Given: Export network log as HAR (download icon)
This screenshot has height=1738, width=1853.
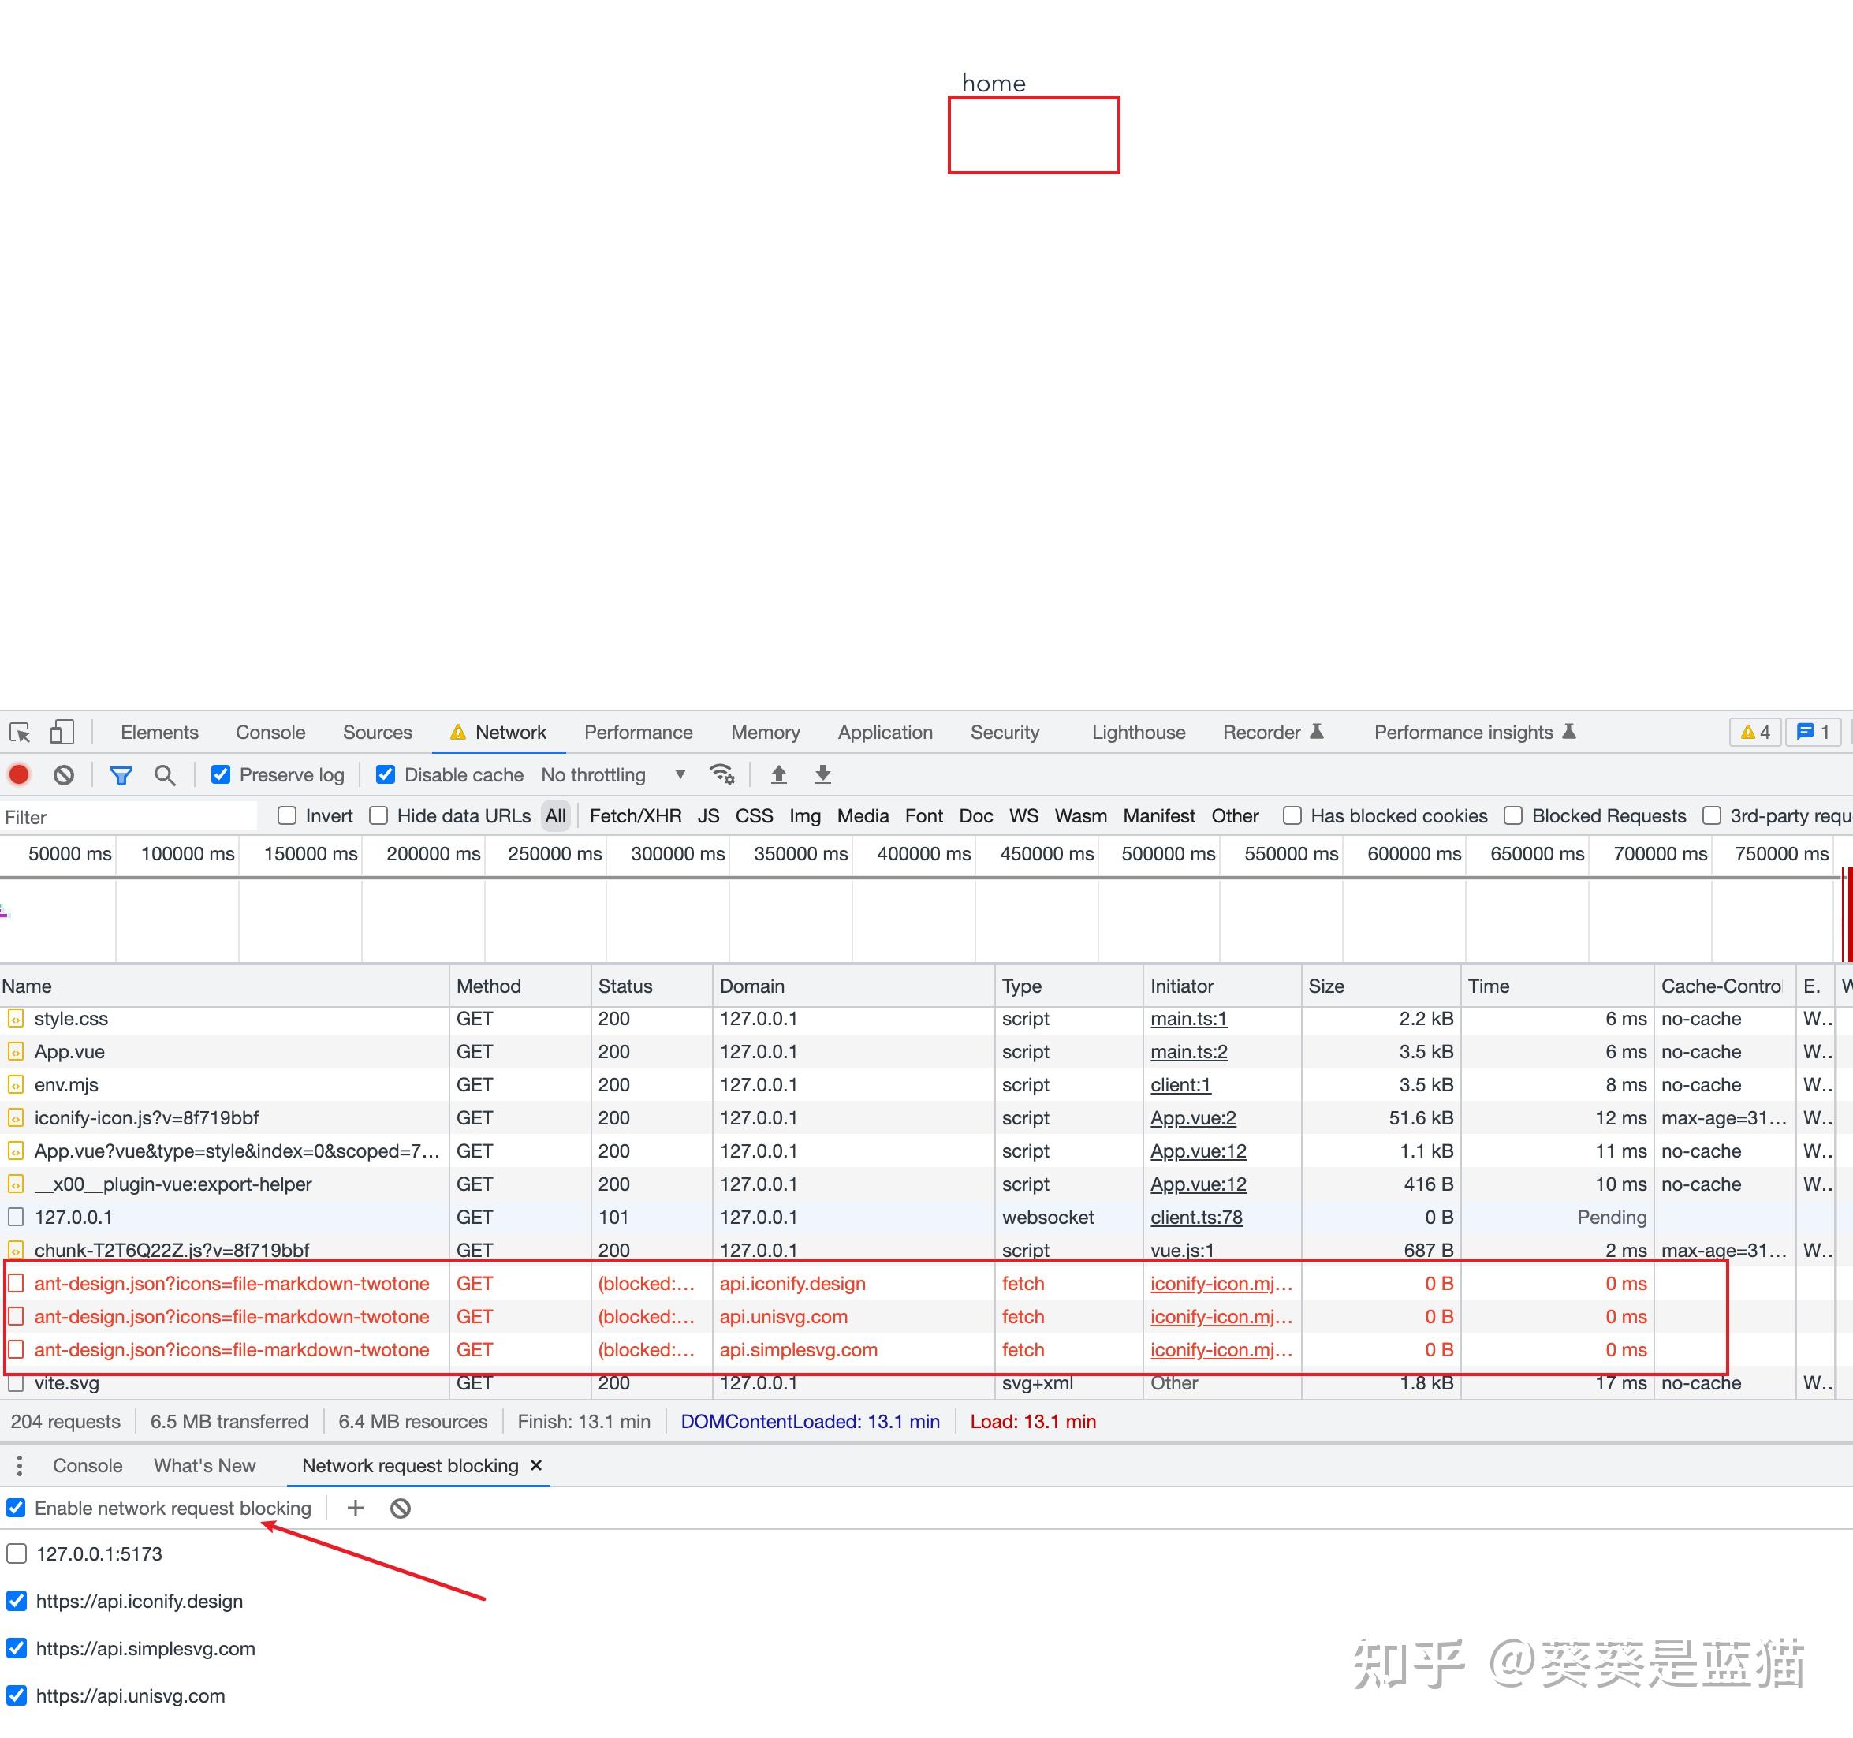Looking at the screenshot, I should (x=822, y=775).
